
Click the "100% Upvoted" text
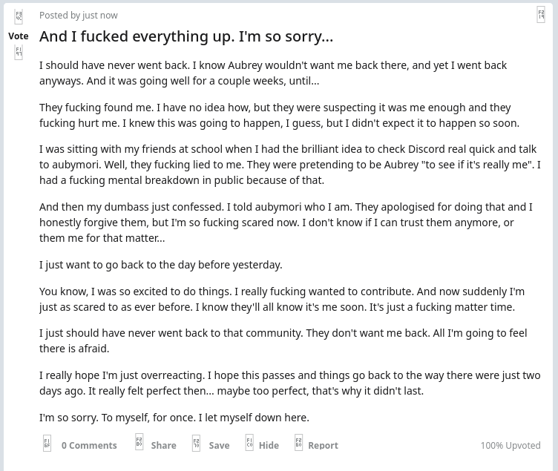[x=510, y=445]
